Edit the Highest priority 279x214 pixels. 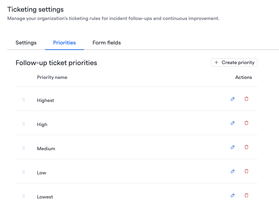click(x=233, y=99)
